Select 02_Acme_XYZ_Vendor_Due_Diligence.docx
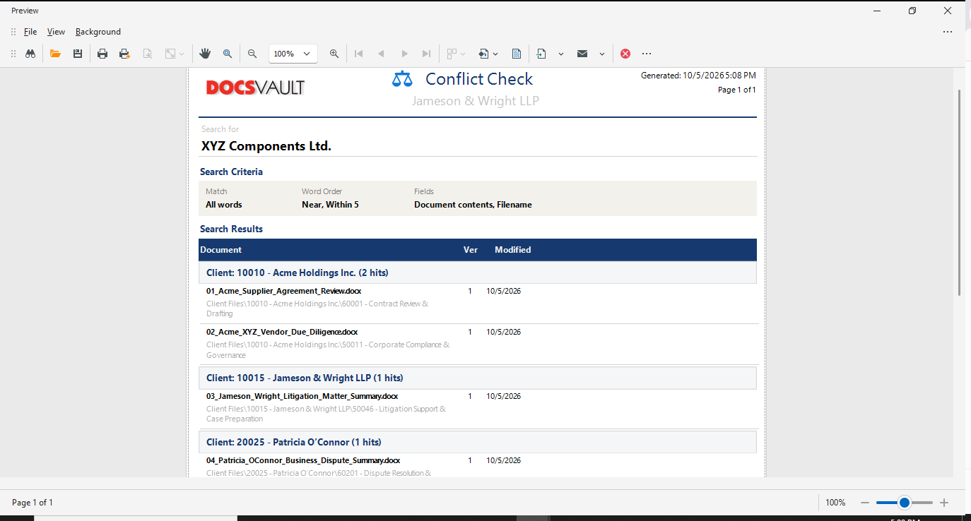The image size is (971, 521). pos(282,332)
